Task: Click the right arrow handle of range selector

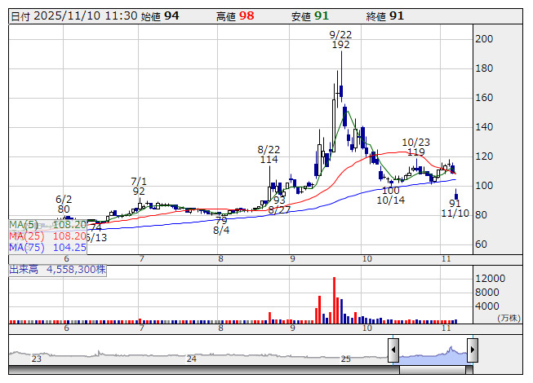Action: pos(472,351)
